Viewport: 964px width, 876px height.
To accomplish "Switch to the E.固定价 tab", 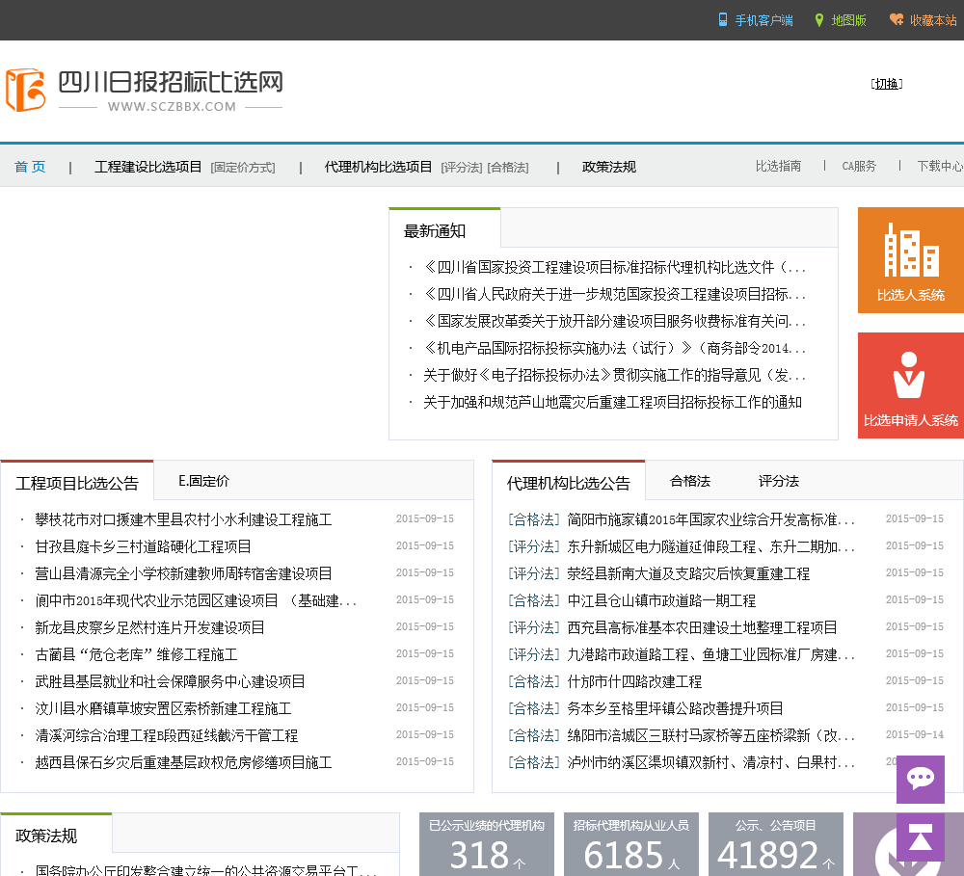I will 203,481.
